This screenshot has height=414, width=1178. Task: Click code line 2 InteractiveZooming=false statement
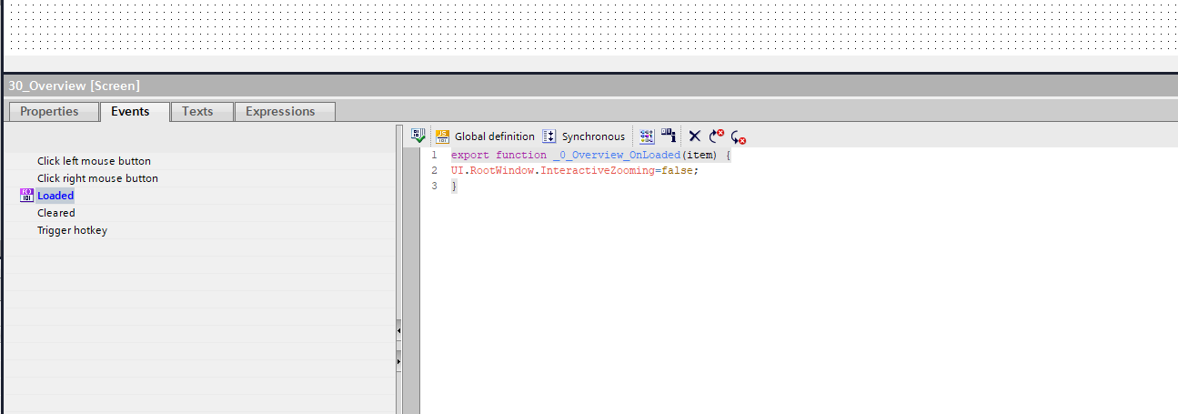(x=575, y=170)
